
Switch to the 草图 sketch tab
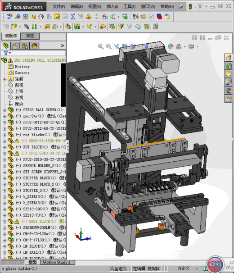(30, 36)
